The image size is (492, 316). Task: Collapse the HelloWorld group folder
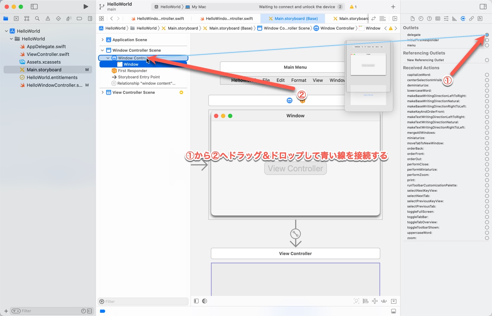[11, 39]
